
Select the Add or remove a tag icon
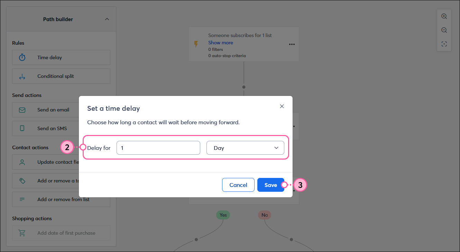click(21, 180)
